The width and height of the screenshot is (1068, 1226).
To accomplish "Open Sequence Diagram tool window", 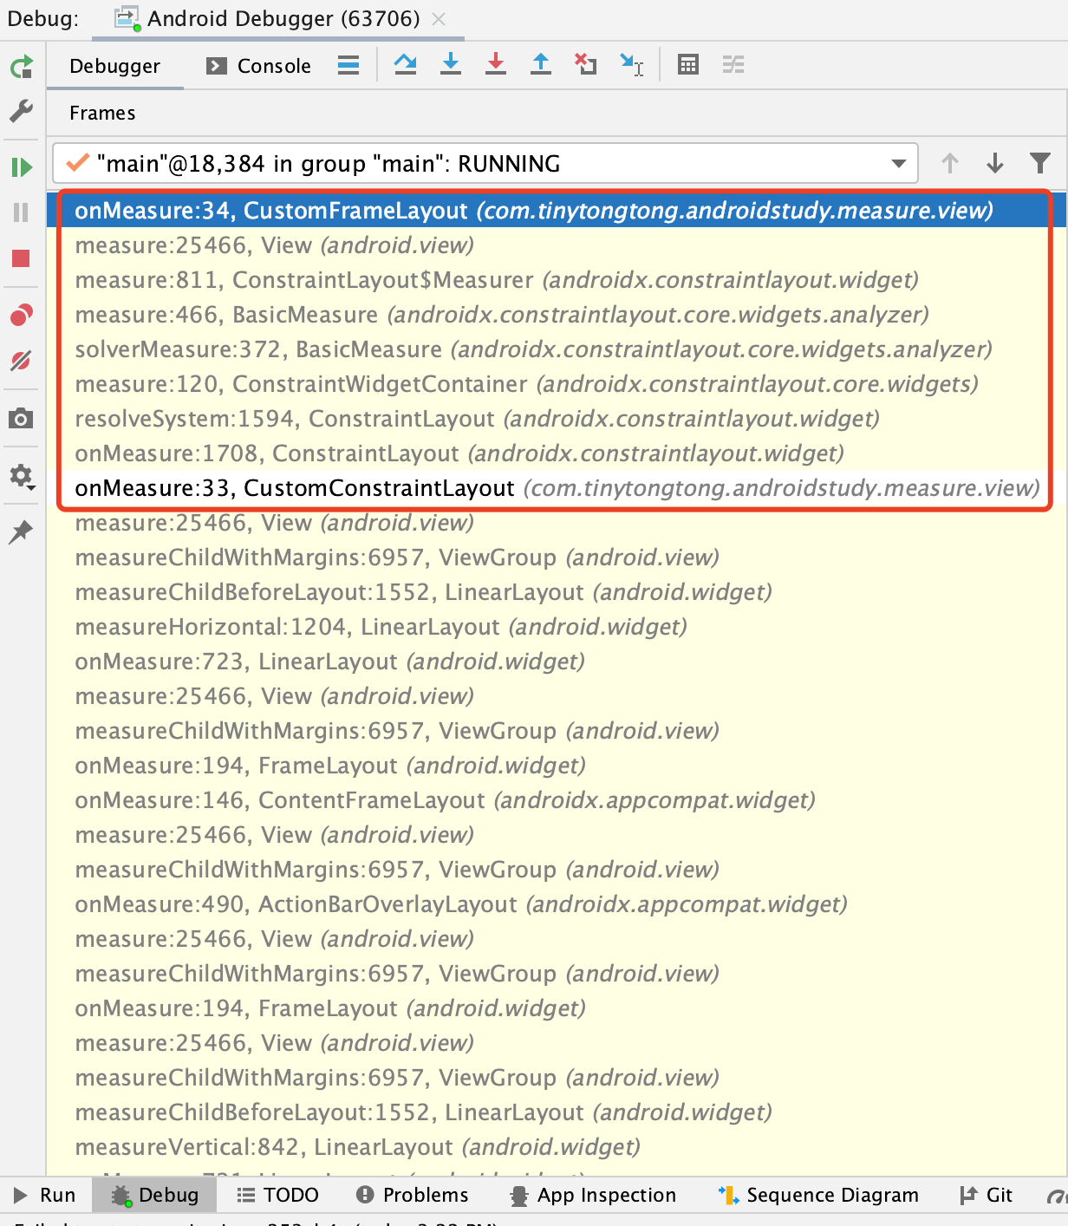I will click(818, 1195).
